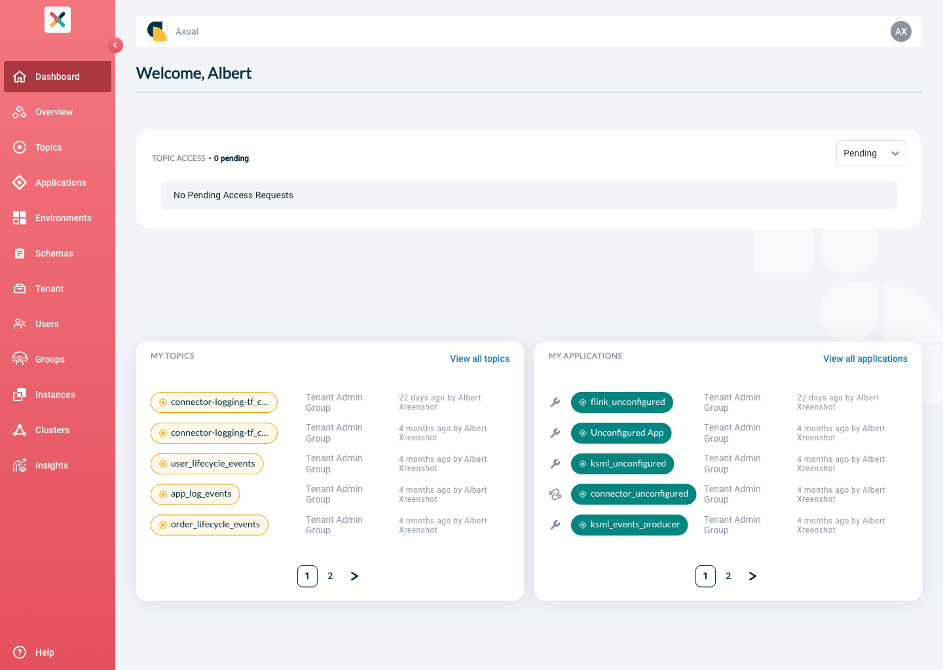Click the View all applications link
943x670 pixels.
pos(865,359)
